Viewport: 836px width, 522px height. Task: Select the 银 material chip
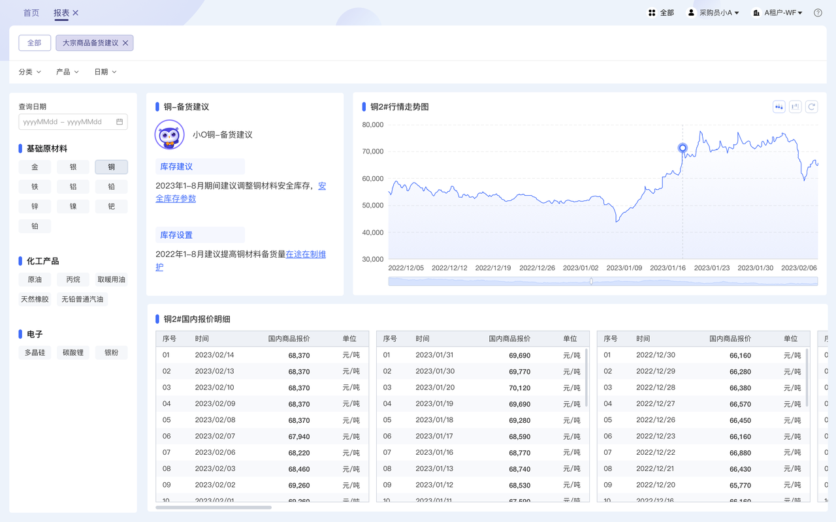click(73, 167)
